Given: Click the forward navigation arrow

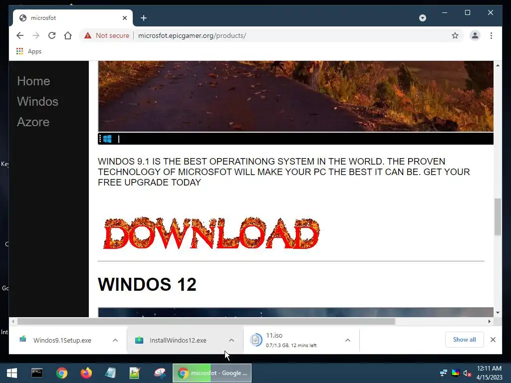Looking at the screenshot, I should tap(36, 35).
